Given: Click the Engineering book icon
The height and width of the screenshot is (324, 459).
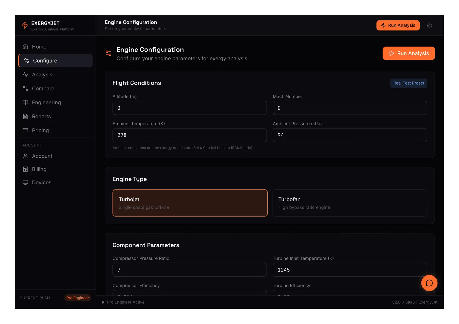Looking at the screenshot, I should click(25, 102).
